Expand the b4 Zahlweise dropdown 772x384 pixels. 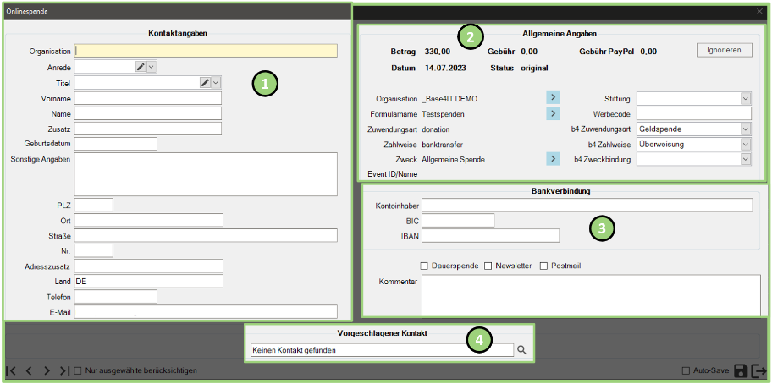point(745,145)
